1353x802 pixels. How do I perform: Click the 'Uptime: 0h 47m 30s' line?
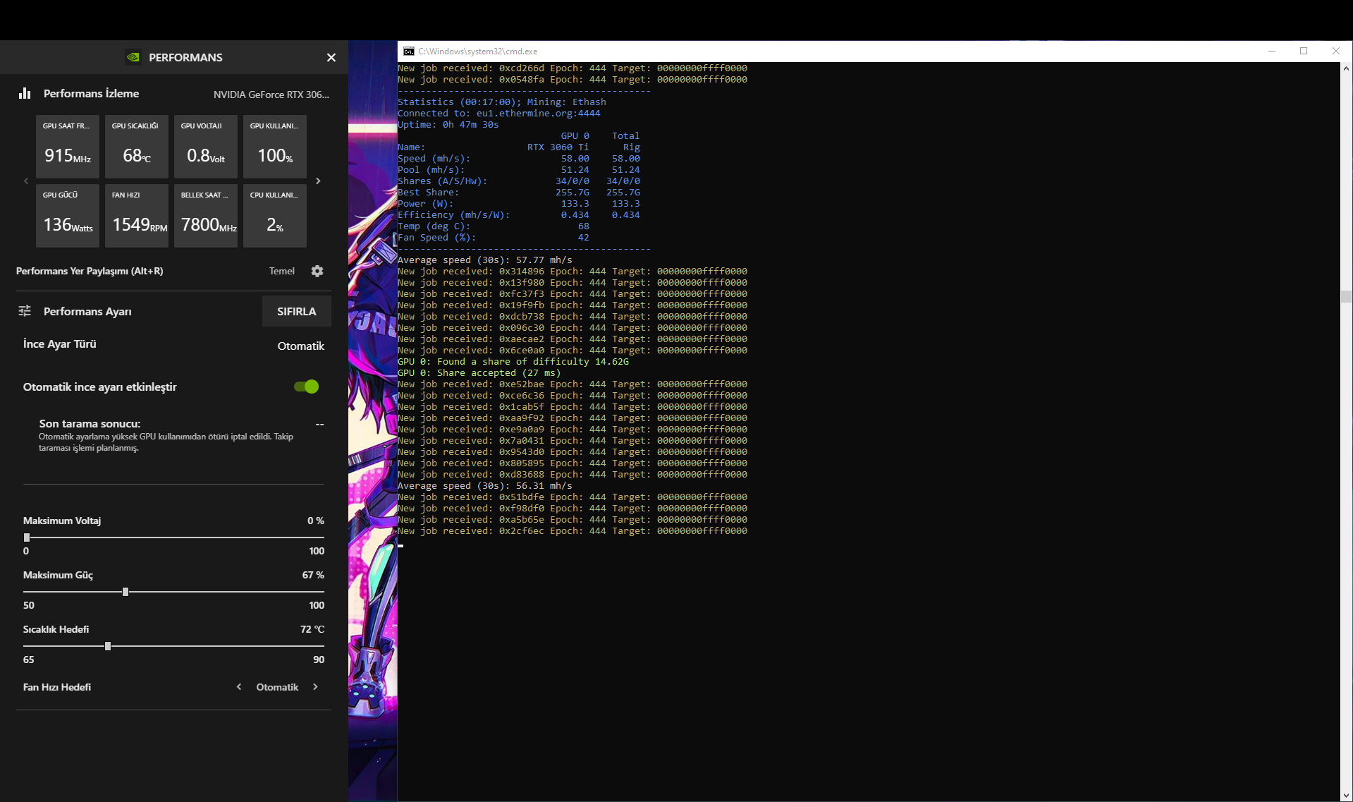[x=448, y=125]
